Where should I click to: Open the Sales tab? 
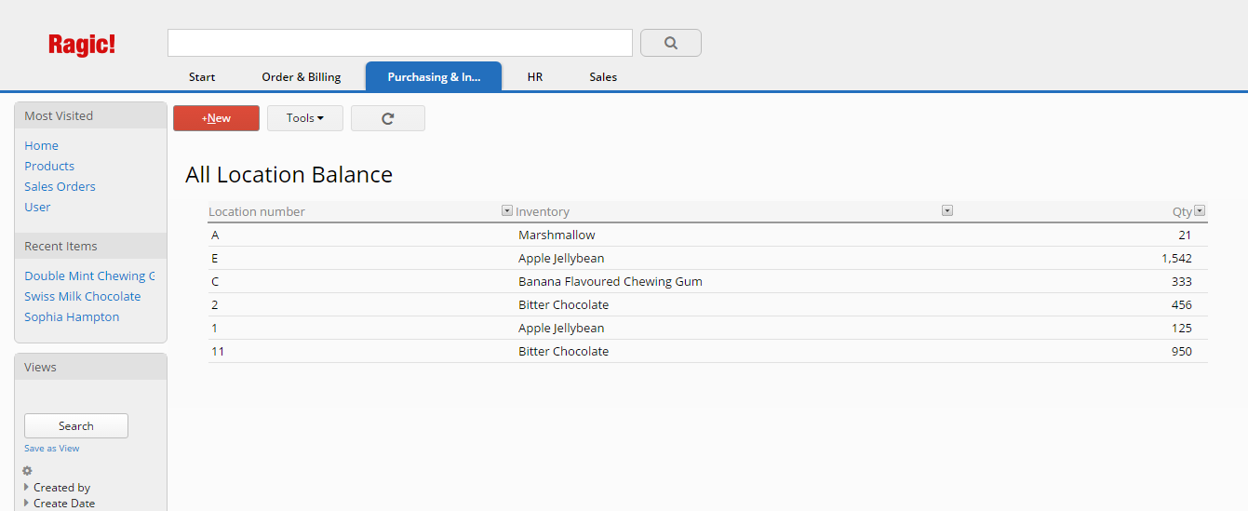pos(603,76)
